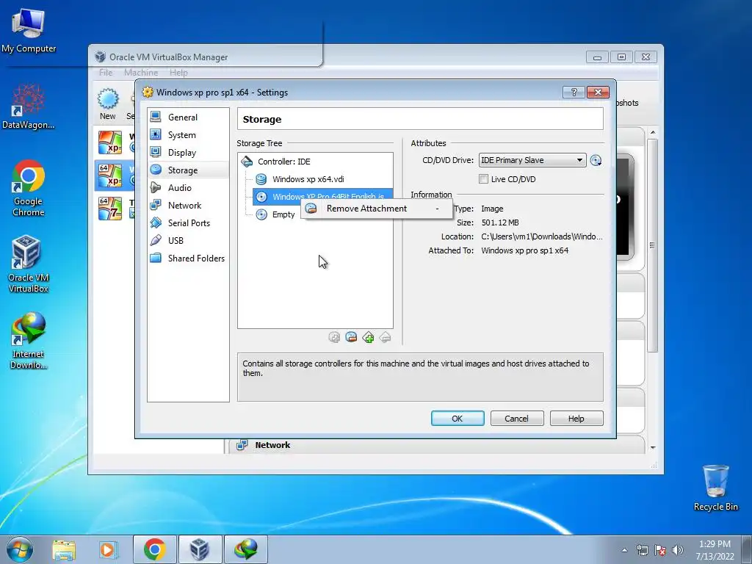Choose Remove Attachment from the context menu

coord(377,209)
